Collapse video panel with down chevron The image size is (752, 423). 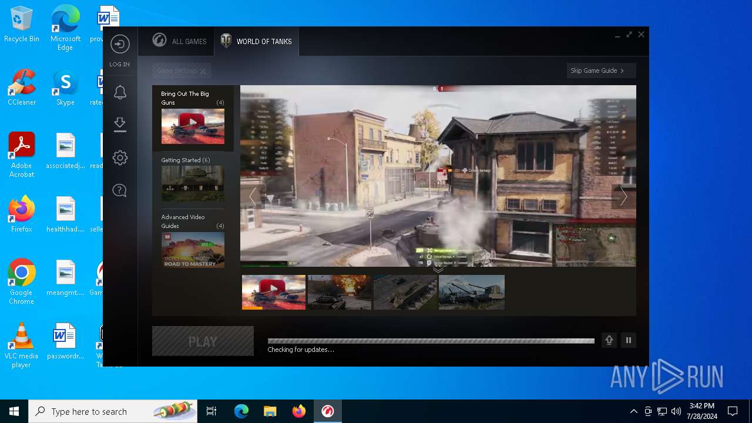438,270
